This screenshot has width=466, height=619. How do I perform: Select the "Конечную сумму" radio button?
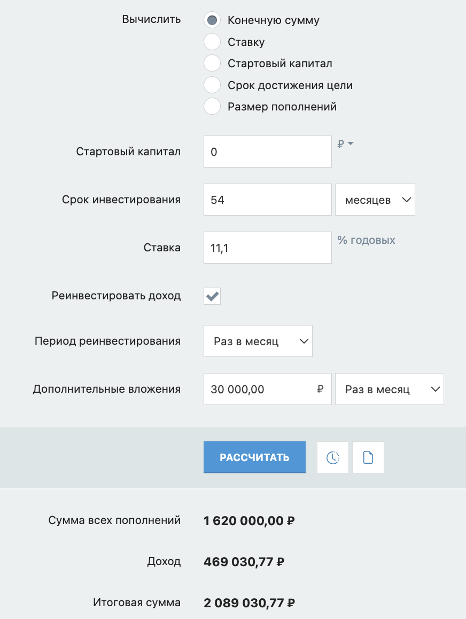(x=212, y=20)
